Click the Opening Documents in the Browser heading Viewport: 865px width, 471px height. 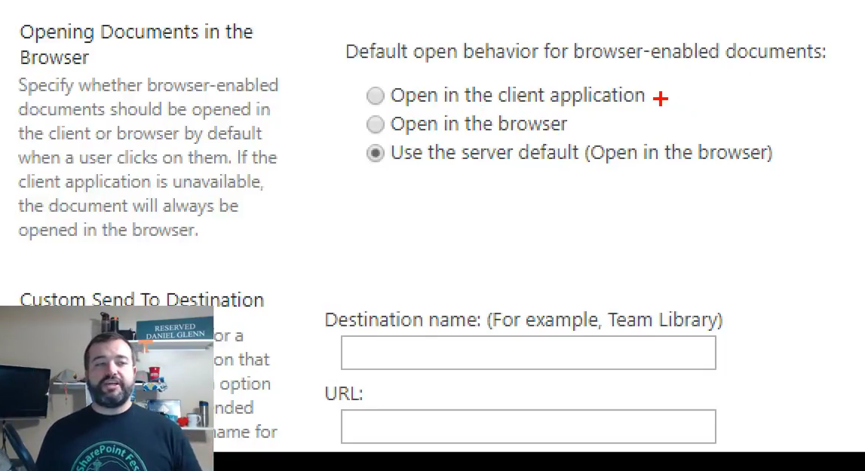[x=136, y=44]
